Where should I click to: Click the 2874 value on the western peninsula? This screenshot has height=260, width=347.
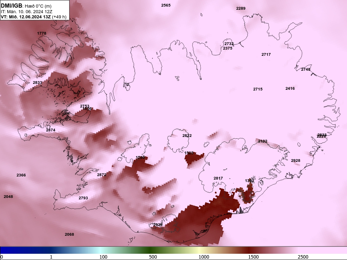51,130
